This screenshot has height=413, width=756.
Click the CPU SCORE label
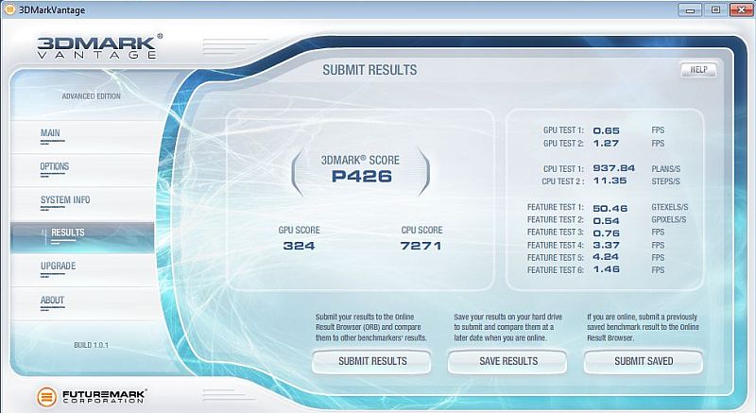point(421,231)
